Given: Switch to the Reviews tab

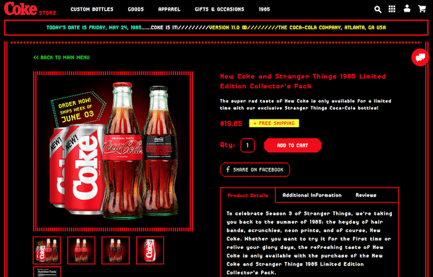Looking at the screenshot, I should pyautogui.click(x=366, y=195).
